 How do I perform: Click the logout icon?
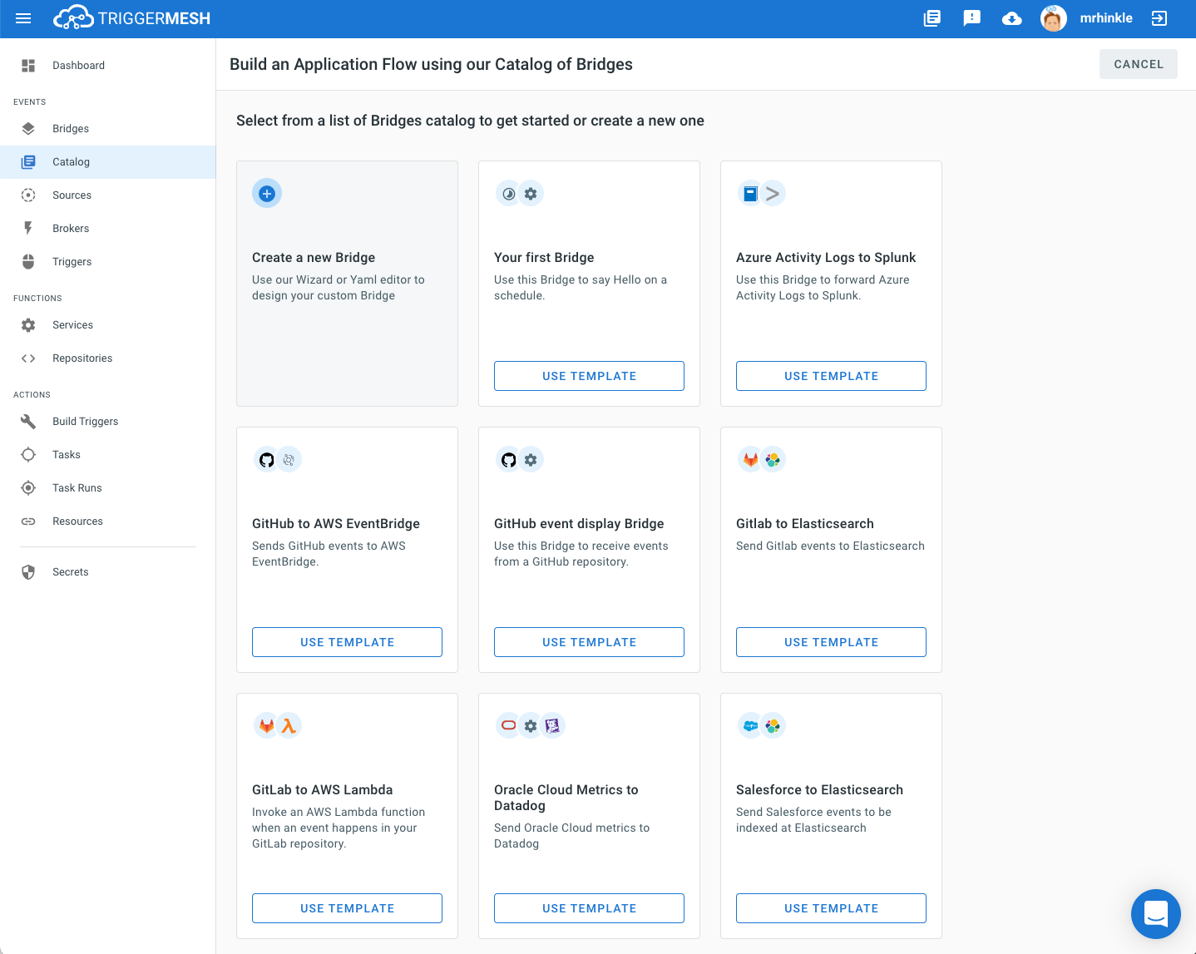pos(1159,18)
